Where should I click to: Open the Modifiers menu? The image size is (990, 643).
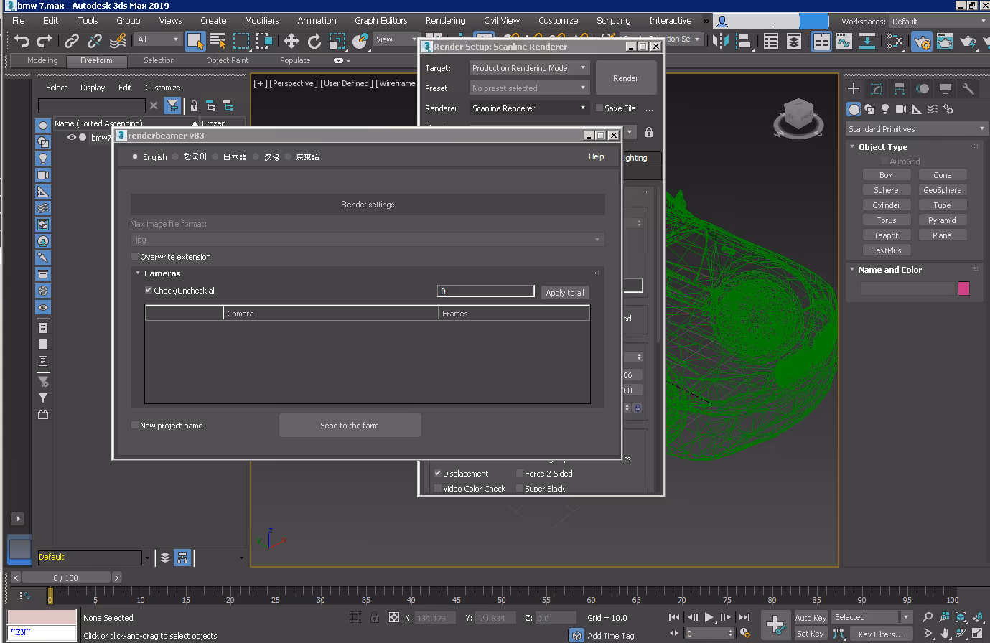pos(262,21)
